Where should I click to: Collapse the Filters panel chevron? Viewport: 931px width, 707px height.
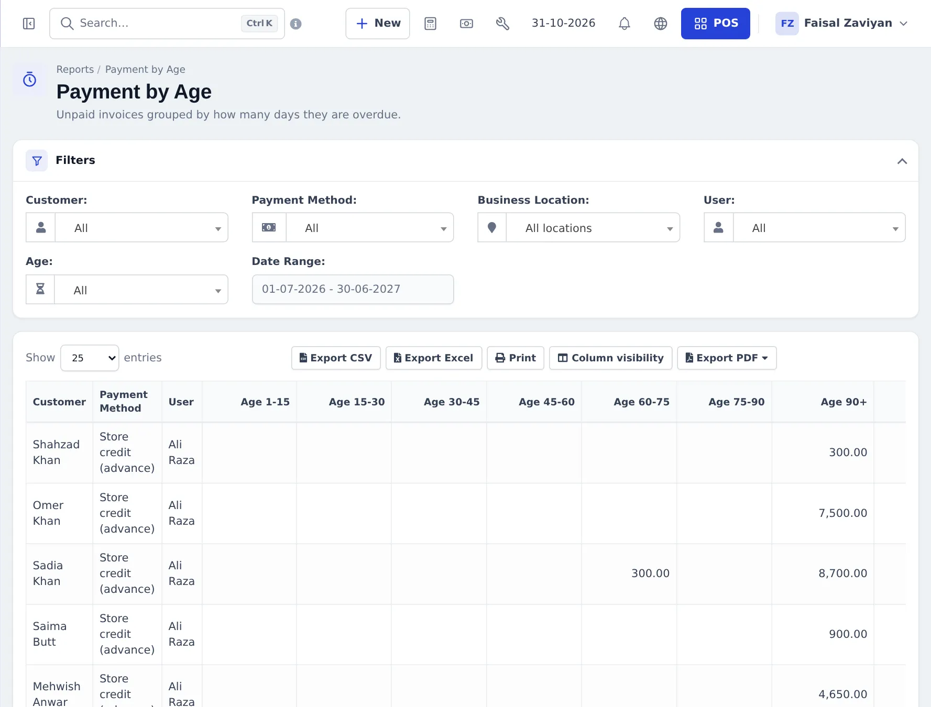pyautogui.click(x=902, y=161)
